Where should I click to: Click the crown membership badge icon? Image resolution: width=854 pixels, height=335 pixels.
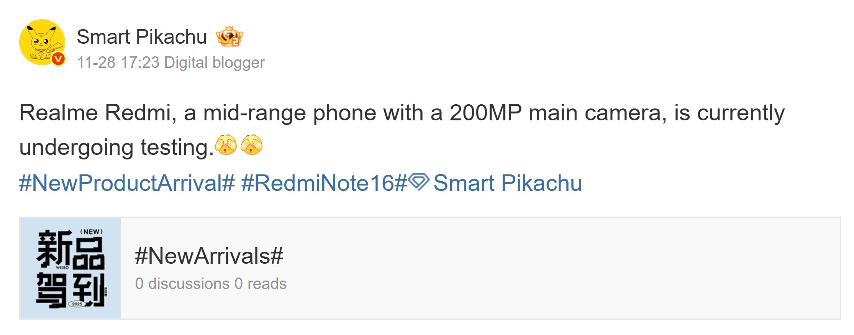point(229,37)
